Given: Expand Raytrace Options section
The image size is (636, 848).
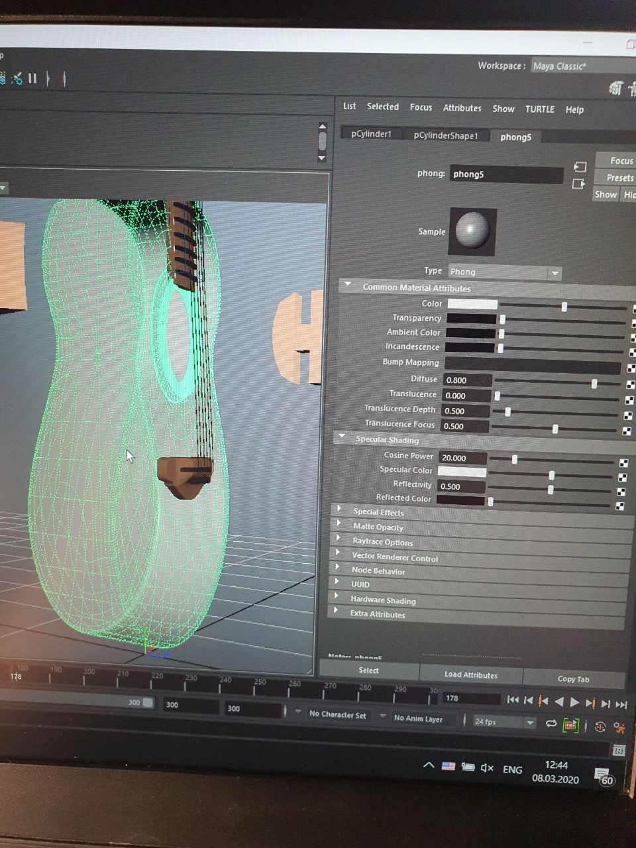Looking at the screenshot, I should 339,539.
